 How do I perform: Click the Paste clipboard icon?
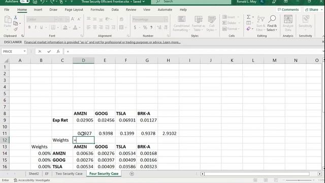click(x=8, y=20)
